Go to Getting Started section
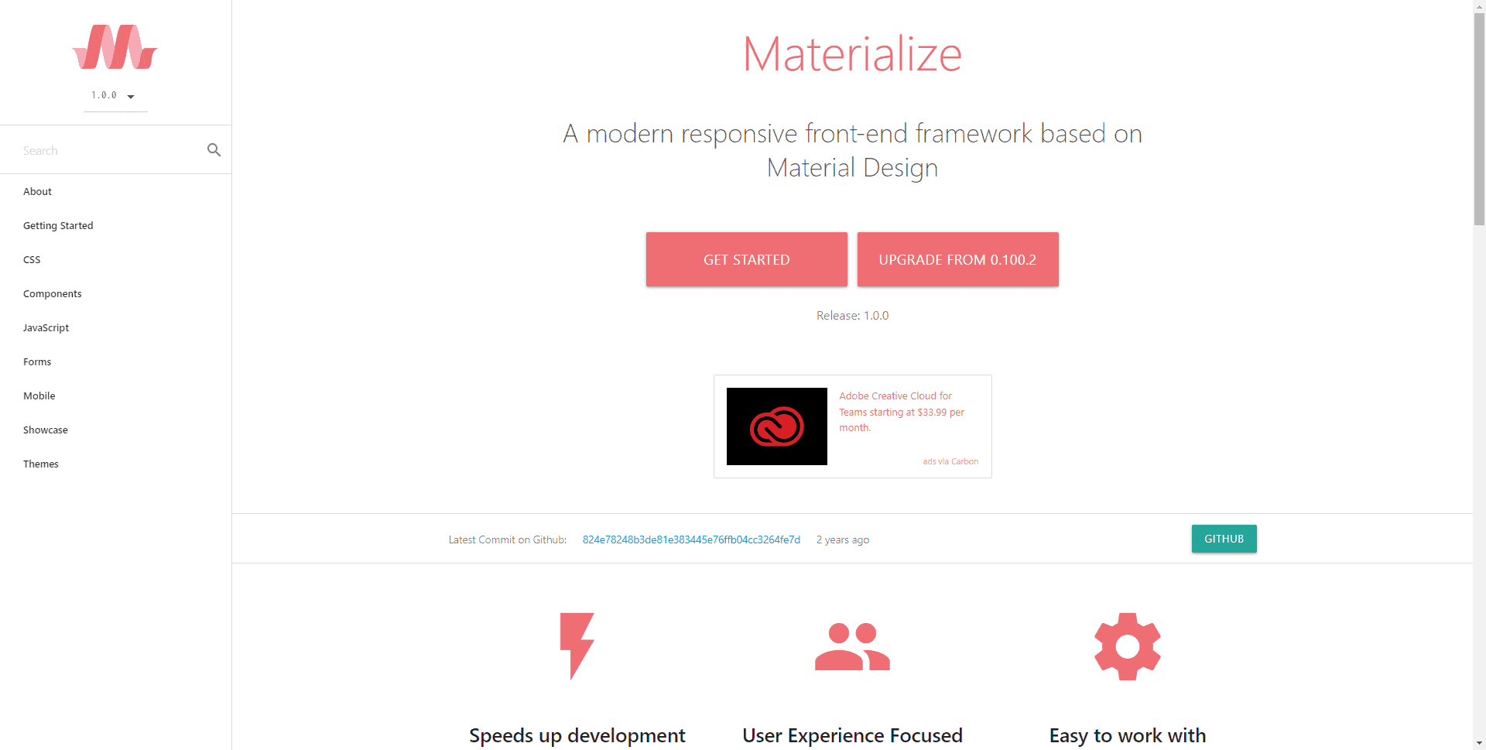 (x=115, y=225)
